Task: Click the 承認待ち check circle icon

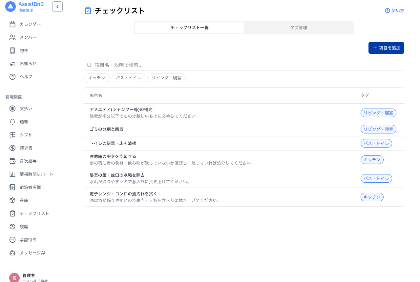Action: tap(12, 240)
